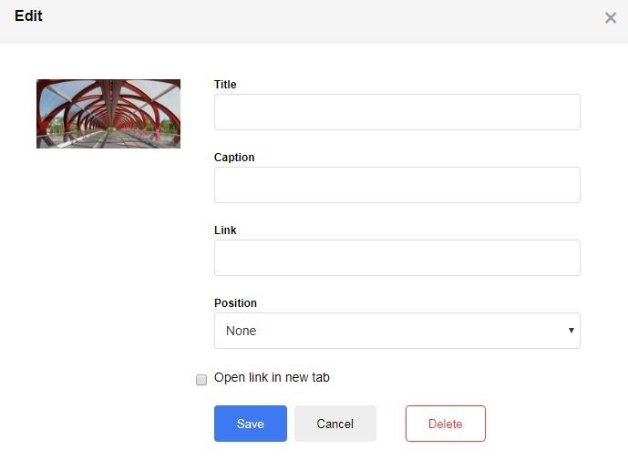Close the Edit dialog with the X icon
Viewport: 628px width, 460px height.
coord(611,18)
